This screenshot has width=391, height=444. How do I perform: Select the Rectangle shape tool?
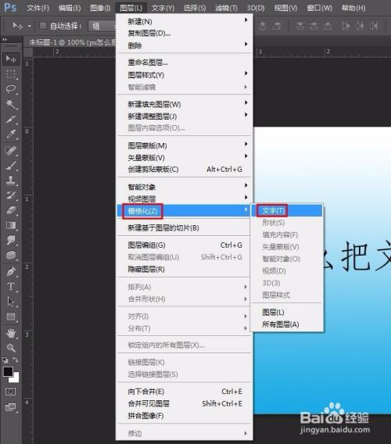[x=11, y=317]
